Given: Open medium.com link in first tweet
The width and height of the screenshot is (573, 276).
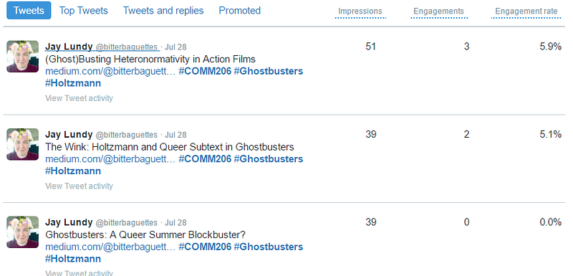Looking at the screenshot, I should tap(110, 71).
